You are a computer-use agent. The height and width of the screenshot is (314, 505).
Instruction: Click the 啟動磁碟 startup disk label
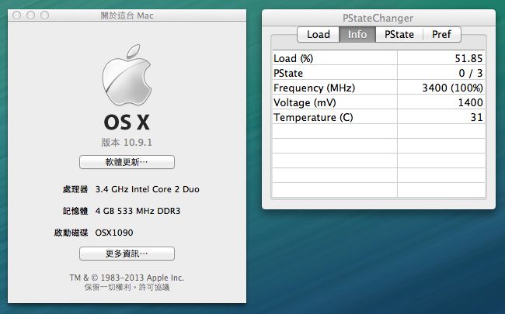(x=71, y=233)
